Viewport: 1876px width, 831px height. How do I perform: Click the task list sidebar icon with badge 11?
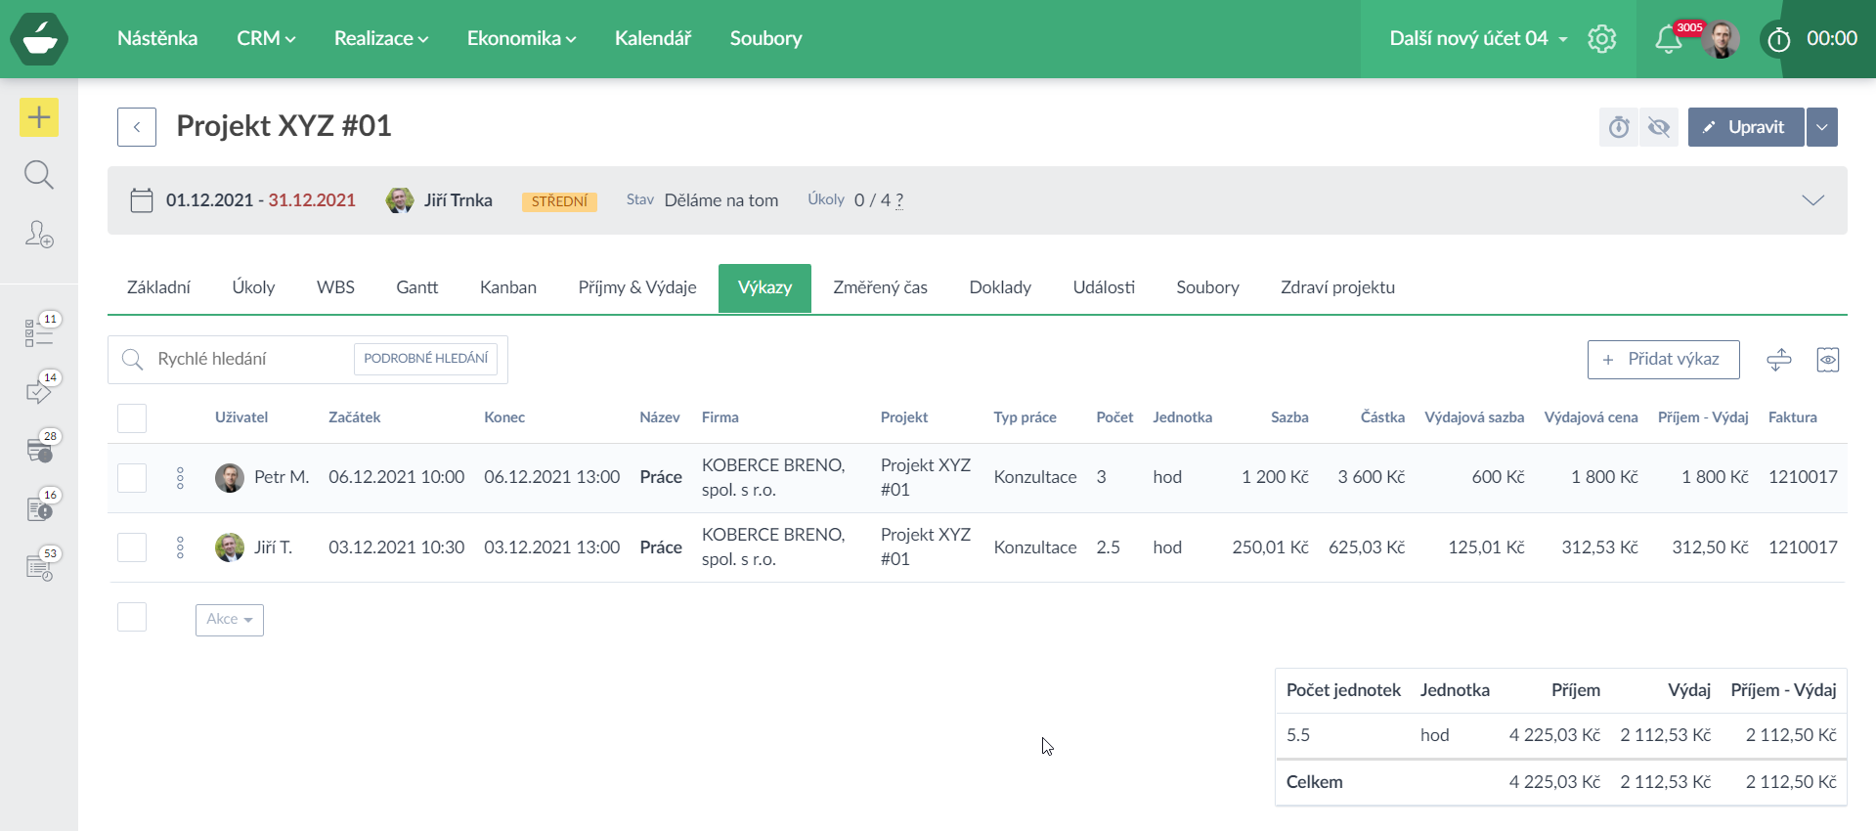point(39,332)
